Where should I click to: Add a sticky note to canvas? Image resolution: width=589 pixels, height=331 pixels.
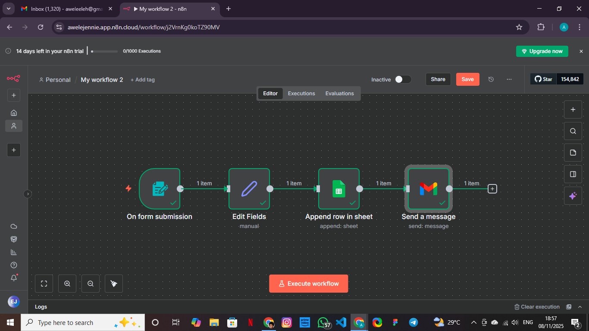click(573, 153)
